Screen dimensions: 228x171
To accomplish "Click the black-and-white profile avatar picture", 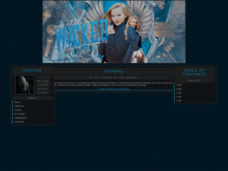I will click(x=25, y=84).
